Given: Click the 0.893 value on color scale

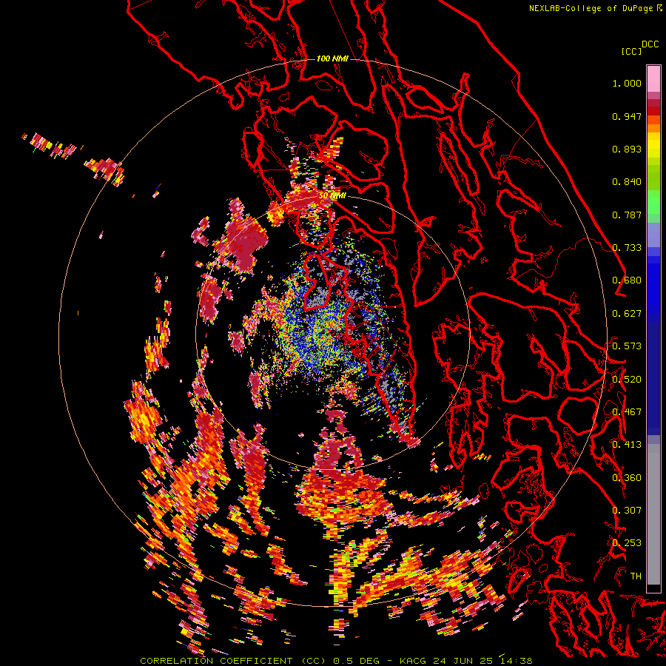Looking at the screenshot, I should pyautogui.click(x=627, y=149).
